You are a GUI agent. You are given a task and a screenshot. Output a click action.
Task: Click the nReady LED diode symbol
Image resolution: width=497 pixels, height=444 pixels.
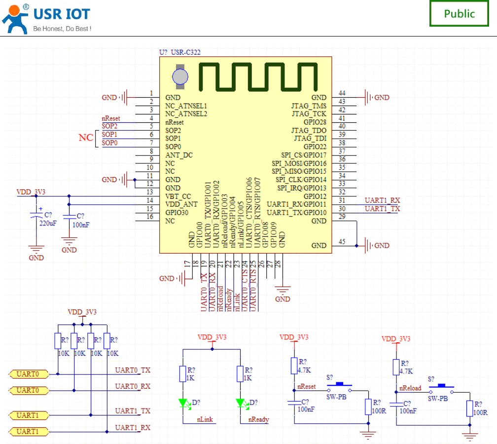pos(241,403)
